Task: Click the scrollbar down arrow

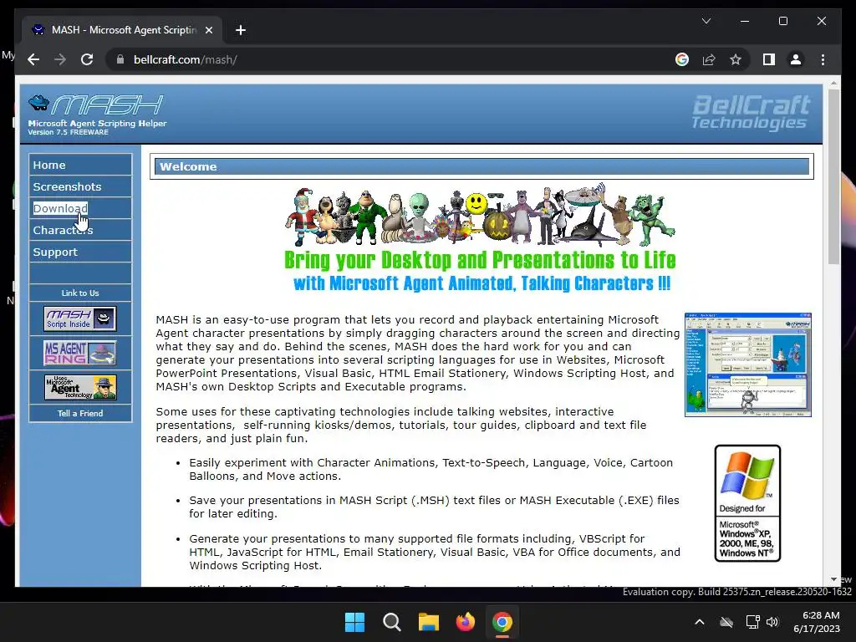Action: coord(833,579)
